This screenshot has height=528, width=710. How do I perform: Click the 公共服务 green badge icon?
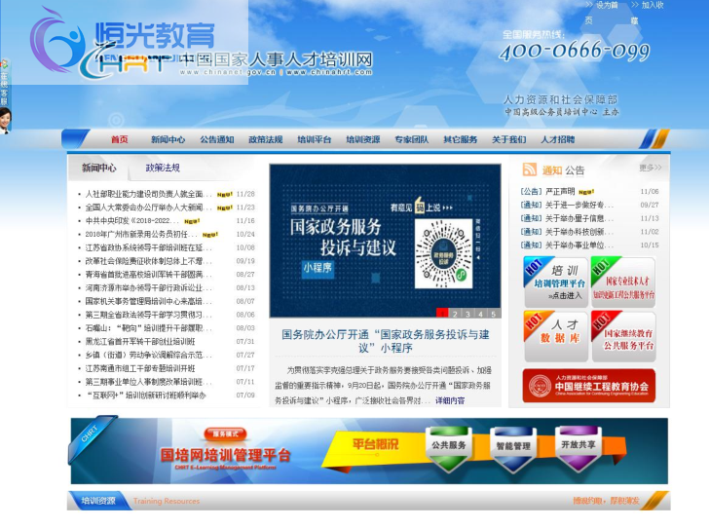click(449, 448)
